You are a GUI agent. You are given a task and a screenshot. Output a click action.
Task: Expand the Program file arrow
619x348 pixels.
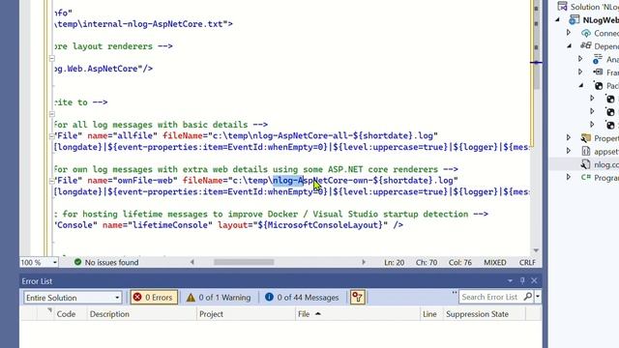569,177
